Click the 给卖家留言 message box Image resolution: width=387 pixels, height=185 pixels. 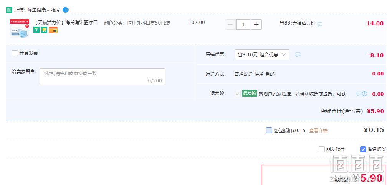point(103,77)
